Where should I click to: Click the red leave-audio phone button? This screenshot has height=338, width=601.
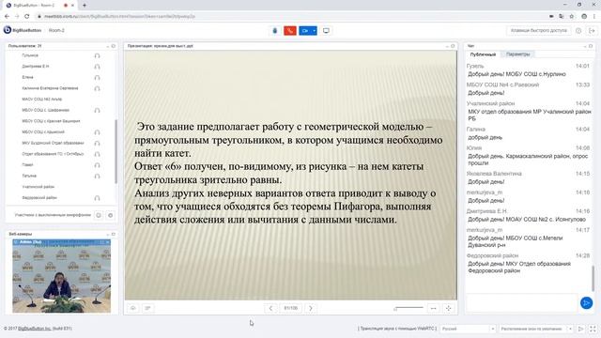coord(290,31)
